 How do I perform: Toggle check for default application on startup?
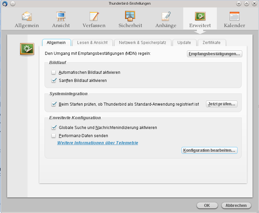54,104
